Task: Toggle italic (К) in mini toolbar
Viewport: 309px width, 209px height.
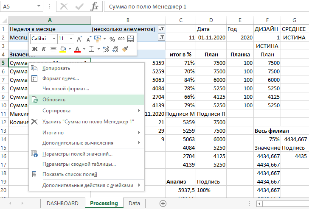Action: 43,49
